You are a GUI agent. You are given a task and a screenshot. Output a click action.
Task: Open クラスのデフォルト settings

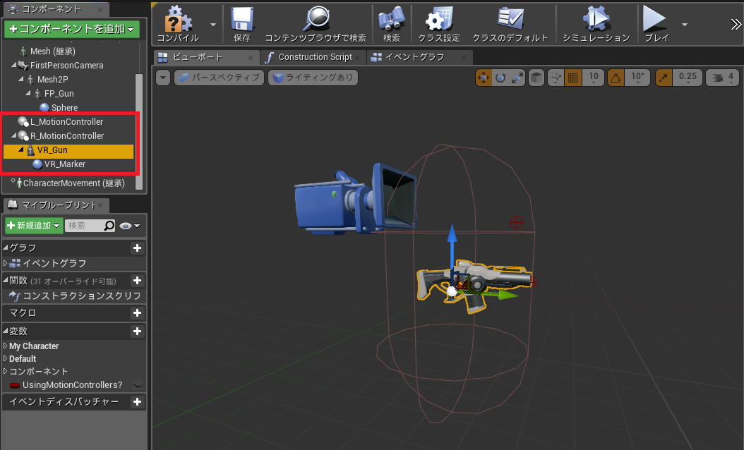tap(510, 23)
